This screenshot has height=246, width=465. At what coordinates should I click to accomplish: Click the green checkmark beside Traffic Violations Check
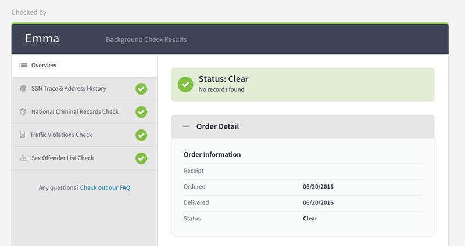(x=141, y=135)
